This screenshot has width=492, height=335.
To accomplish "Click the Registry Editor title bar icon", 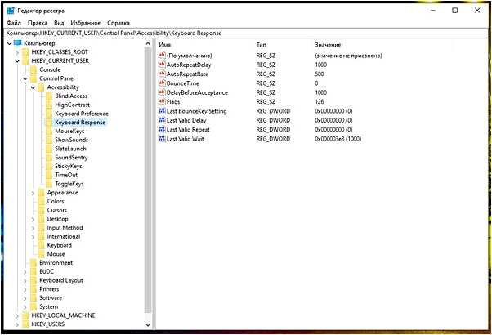I will 10,10.
